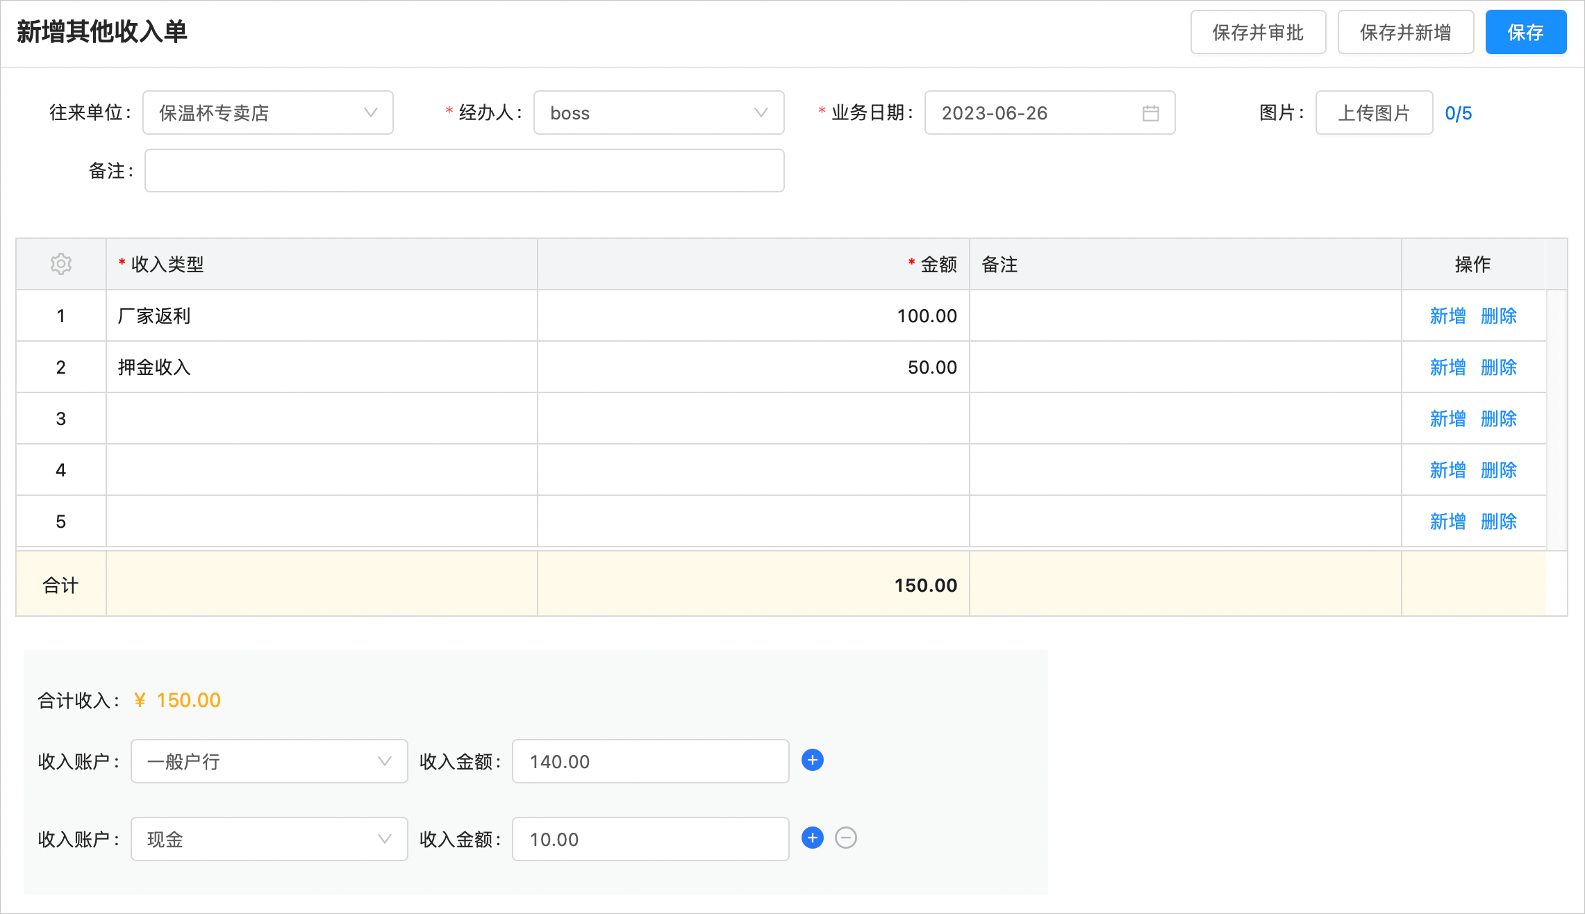Image resolution: width=1585 pixels, height=914 pixels.
Task: Remove the 现金 account row with minus icon
Action: 846,838
